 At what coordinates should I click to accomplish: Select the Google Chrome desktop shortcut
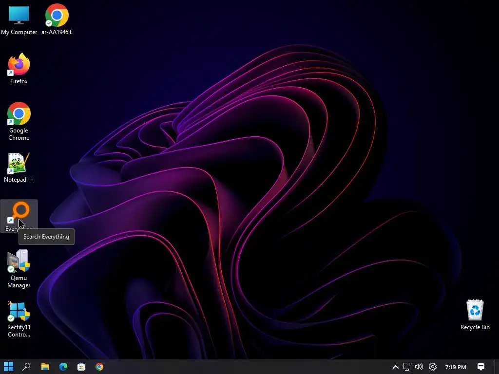pos(19,121)
